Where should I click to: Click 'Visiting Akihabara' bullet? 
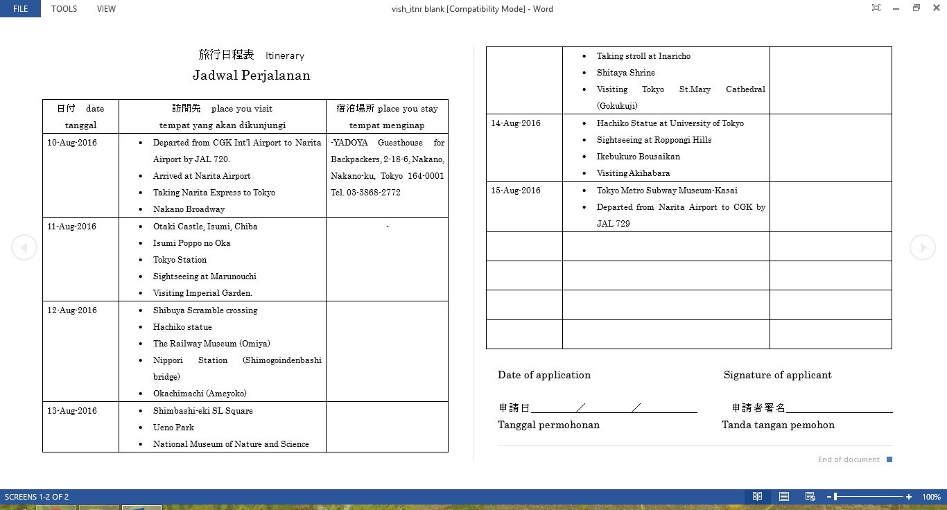[x=633, y=173]
